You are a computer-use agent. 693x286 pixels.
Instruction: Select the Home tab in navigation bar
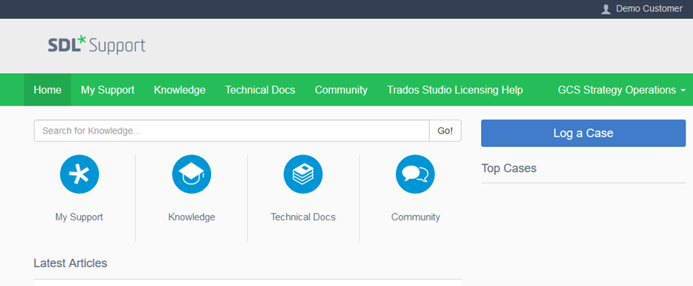[48, 90]
